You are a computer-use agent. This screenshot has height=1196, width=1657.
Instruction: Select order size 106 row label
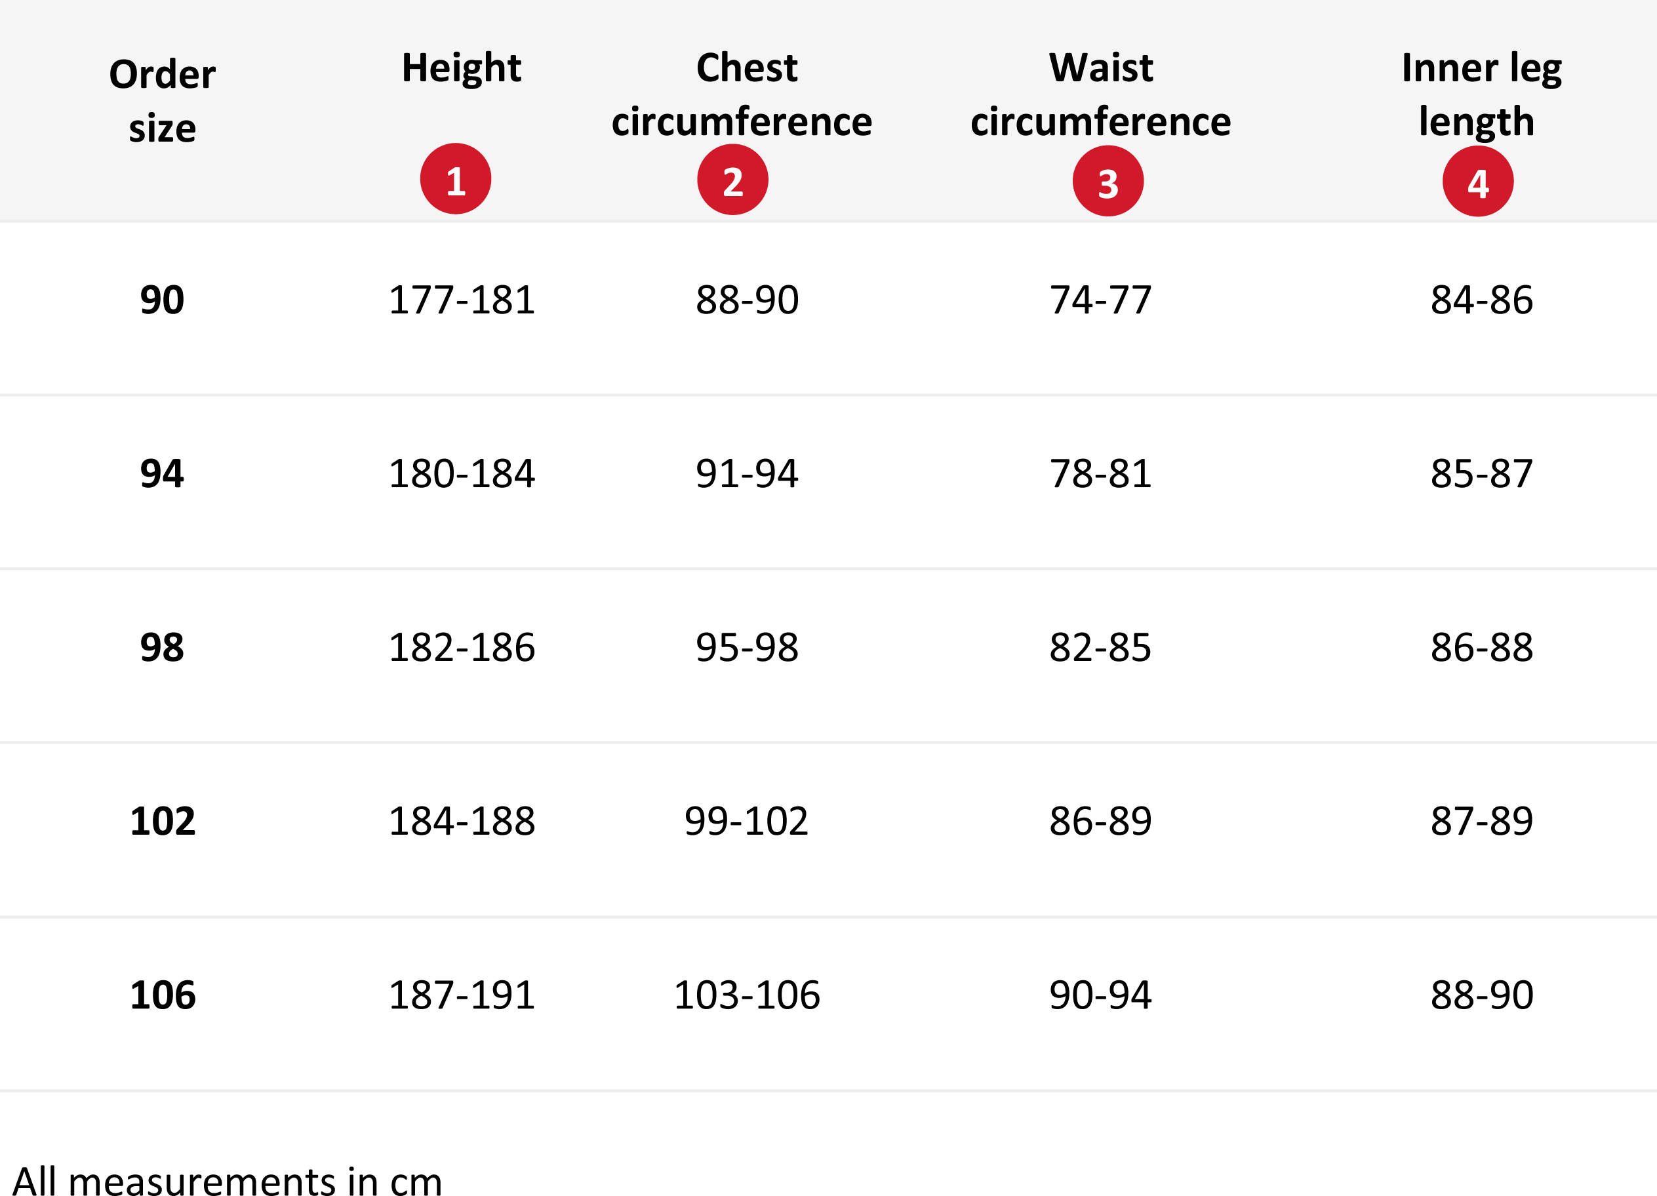pos(162,995)
